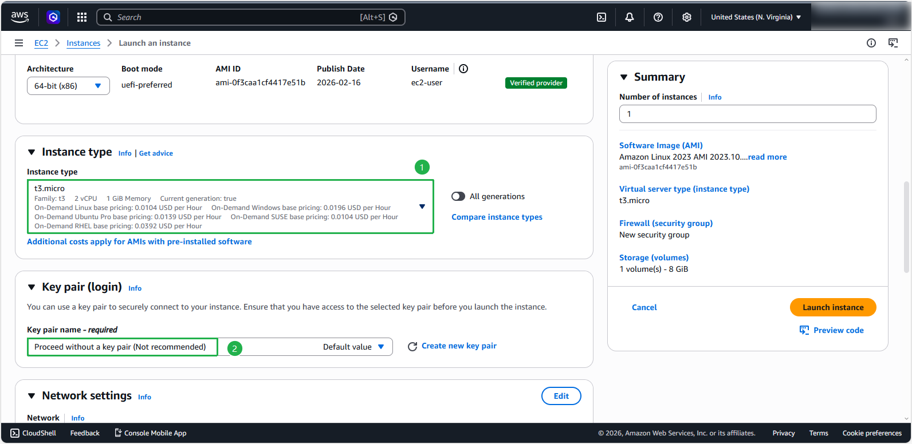
Task: Click the username value ec2-user
Action: point(427,82)
